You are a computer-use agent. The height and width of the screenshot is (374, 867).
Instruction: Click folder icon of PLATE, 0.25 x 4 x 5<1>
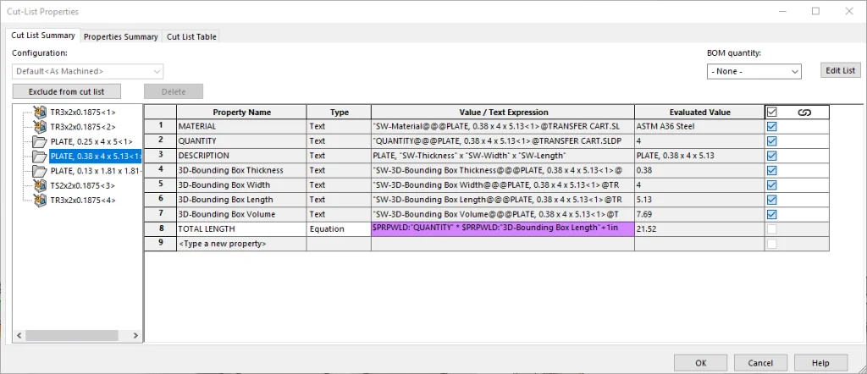(40, 141)
